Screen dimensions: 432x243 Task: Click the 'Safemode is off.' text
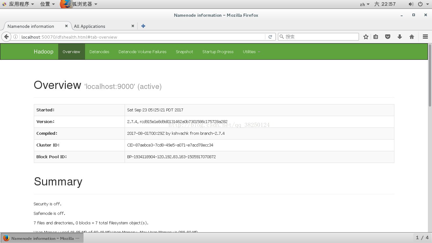[x=49, y=214]
